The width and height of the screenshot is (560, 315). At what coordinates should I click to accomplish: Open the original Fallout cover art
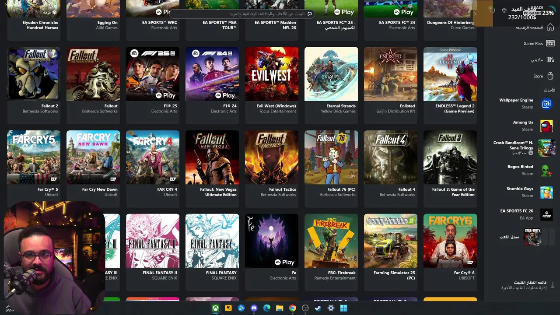pos(93,74)
